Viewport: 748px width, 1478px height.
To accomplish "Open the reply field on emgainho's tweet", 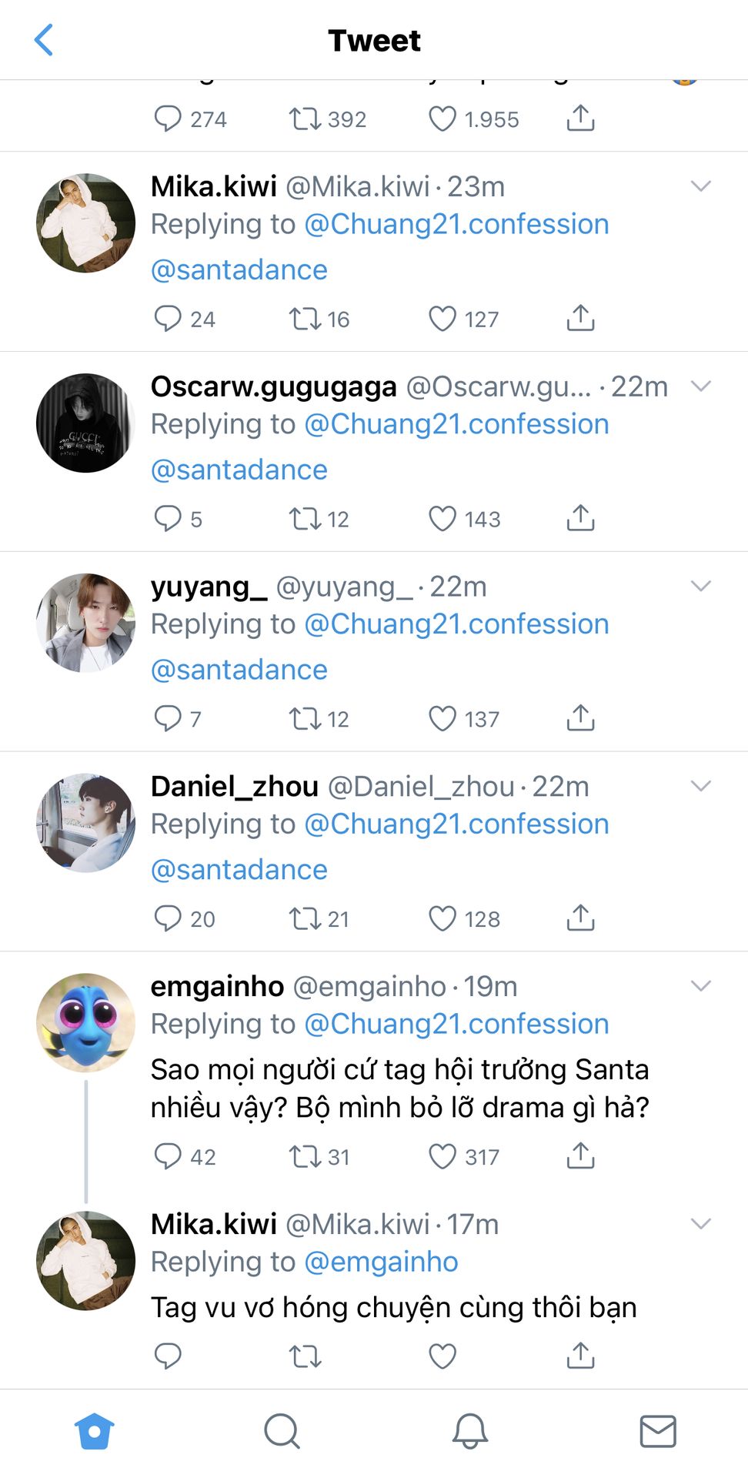I will click(x=168, y=1156).
